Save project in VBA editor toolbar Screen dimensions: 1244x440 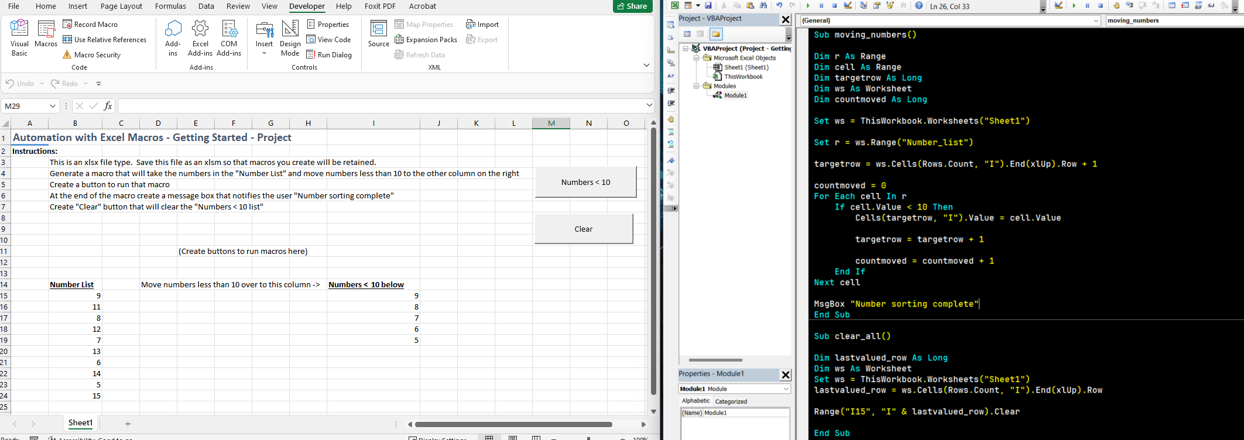[x=708, y=5]
